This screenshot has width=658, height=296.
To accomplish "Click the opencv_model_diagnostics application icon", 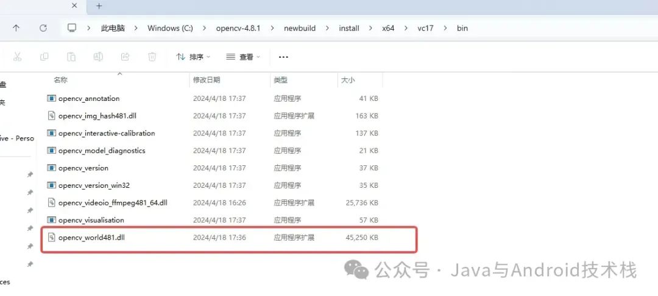I will (x=51, y=151).
